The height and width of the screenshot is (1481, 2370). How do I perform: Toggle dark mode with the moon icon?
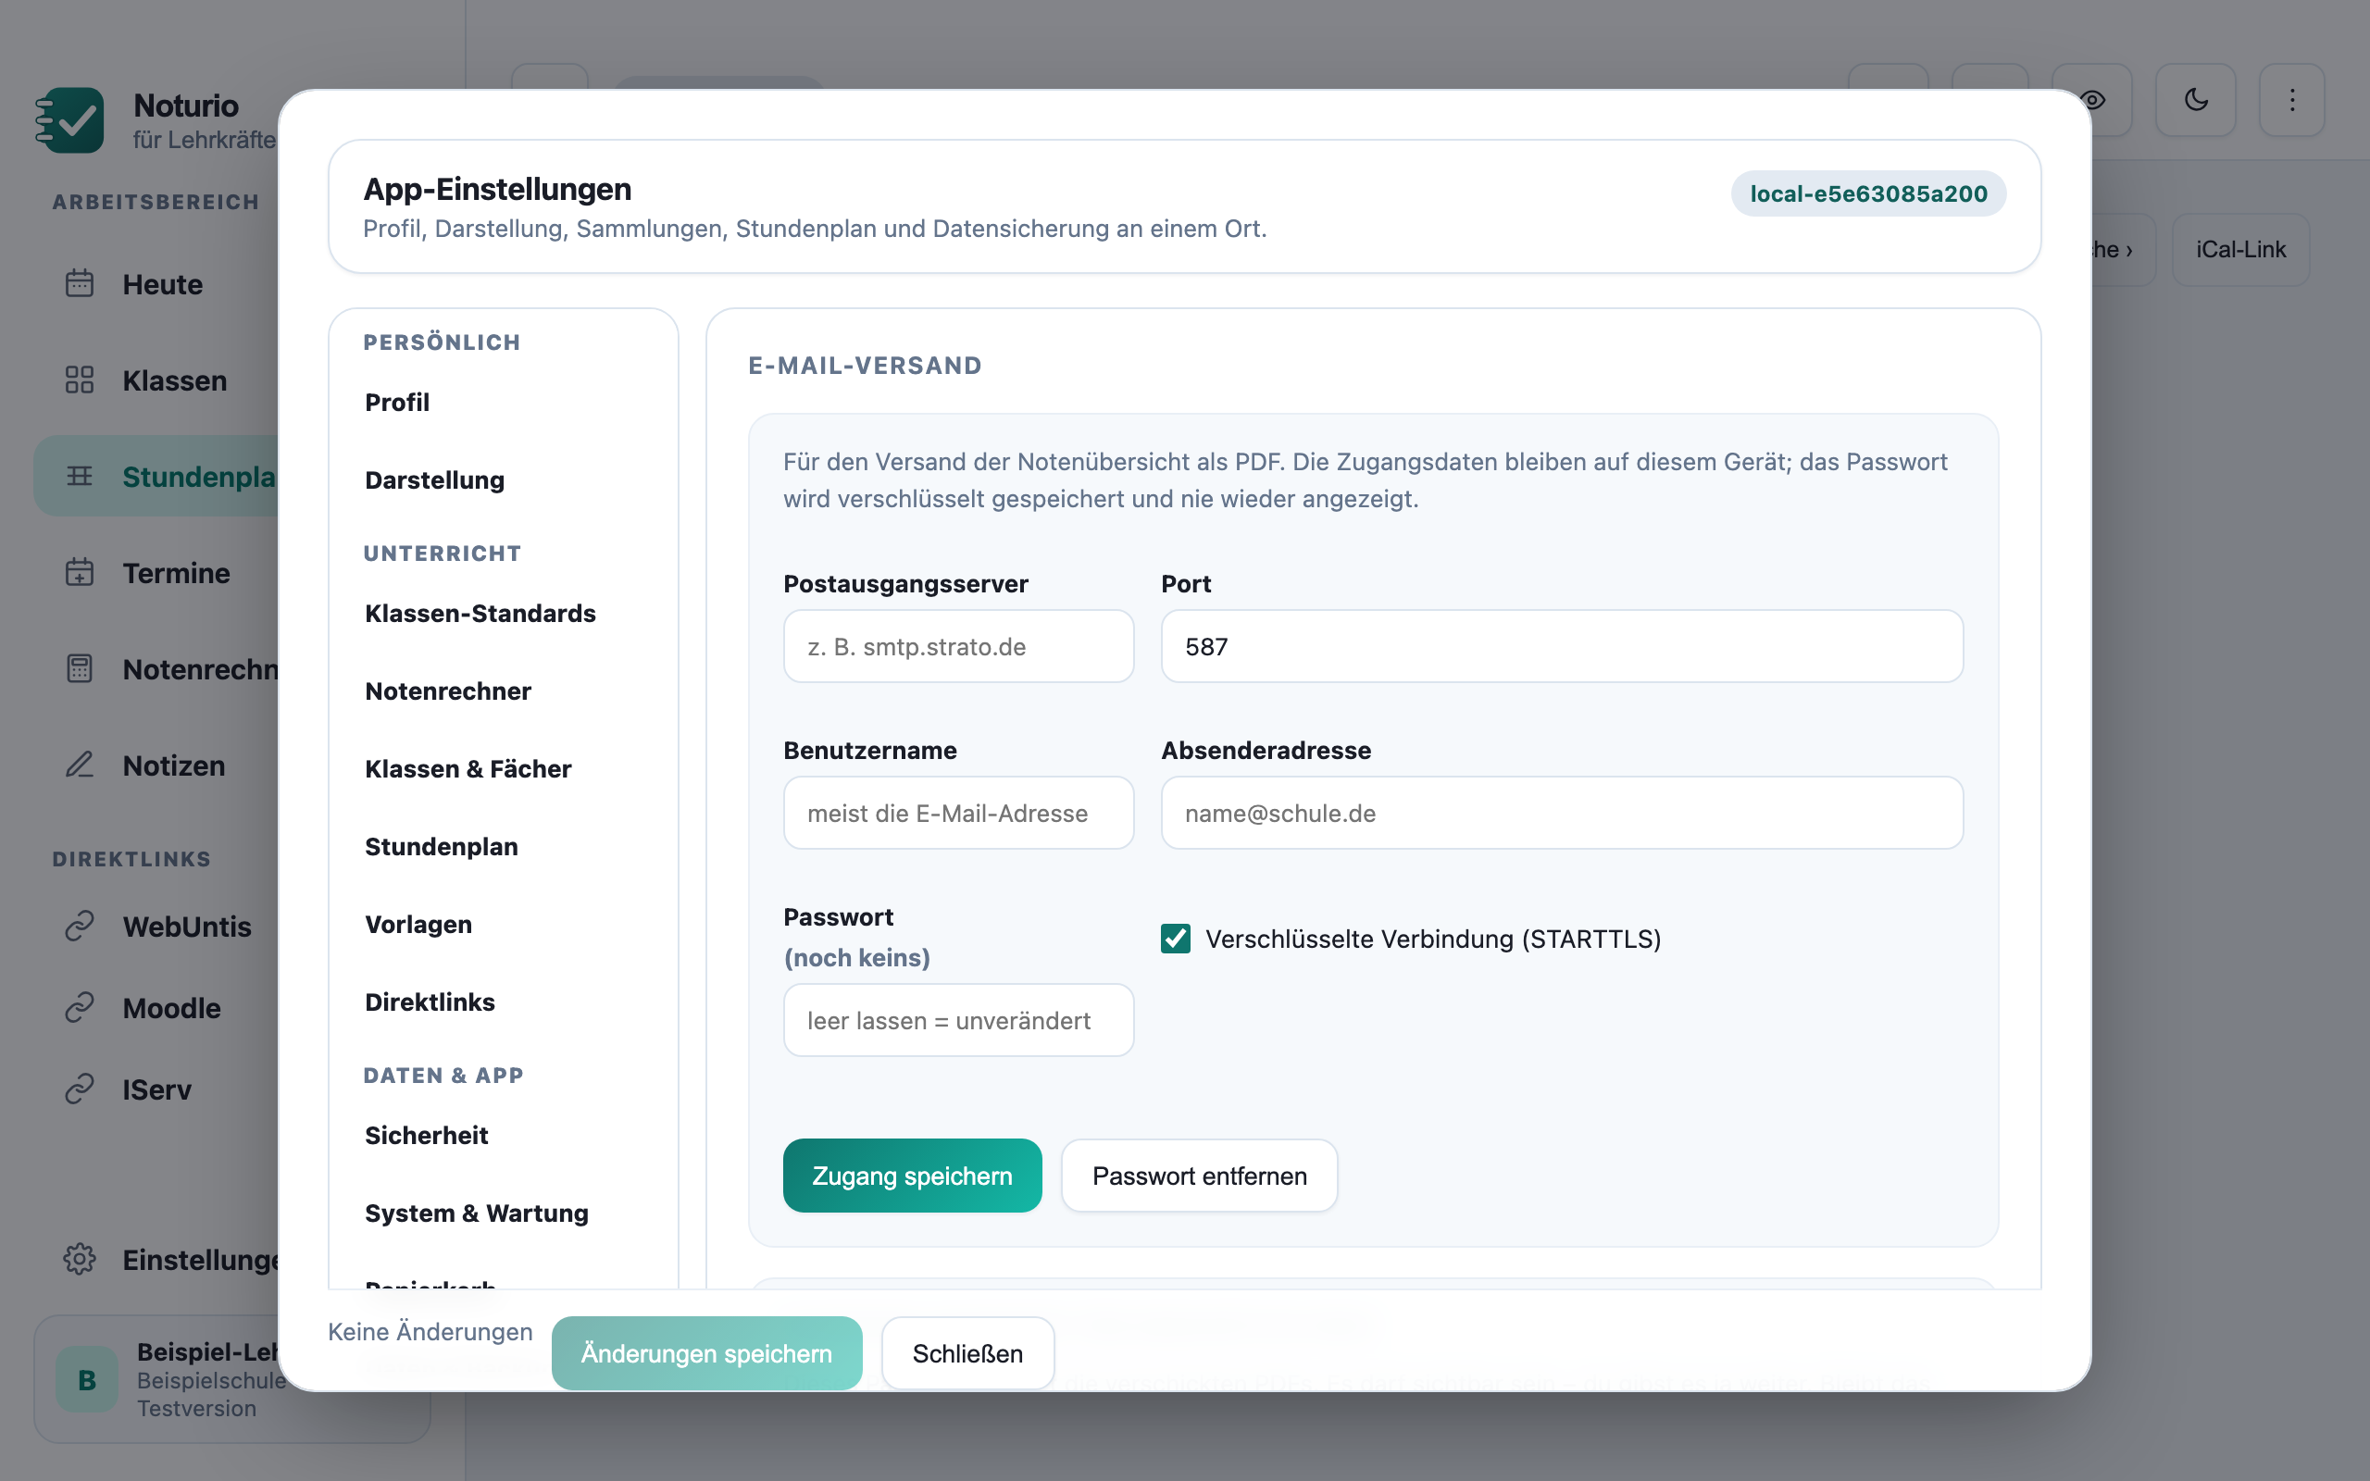pos(2196,100)
